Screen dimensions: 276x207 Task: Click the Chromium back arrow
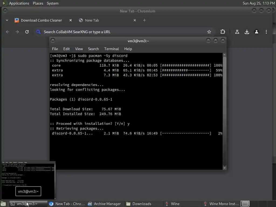[8, 32]
